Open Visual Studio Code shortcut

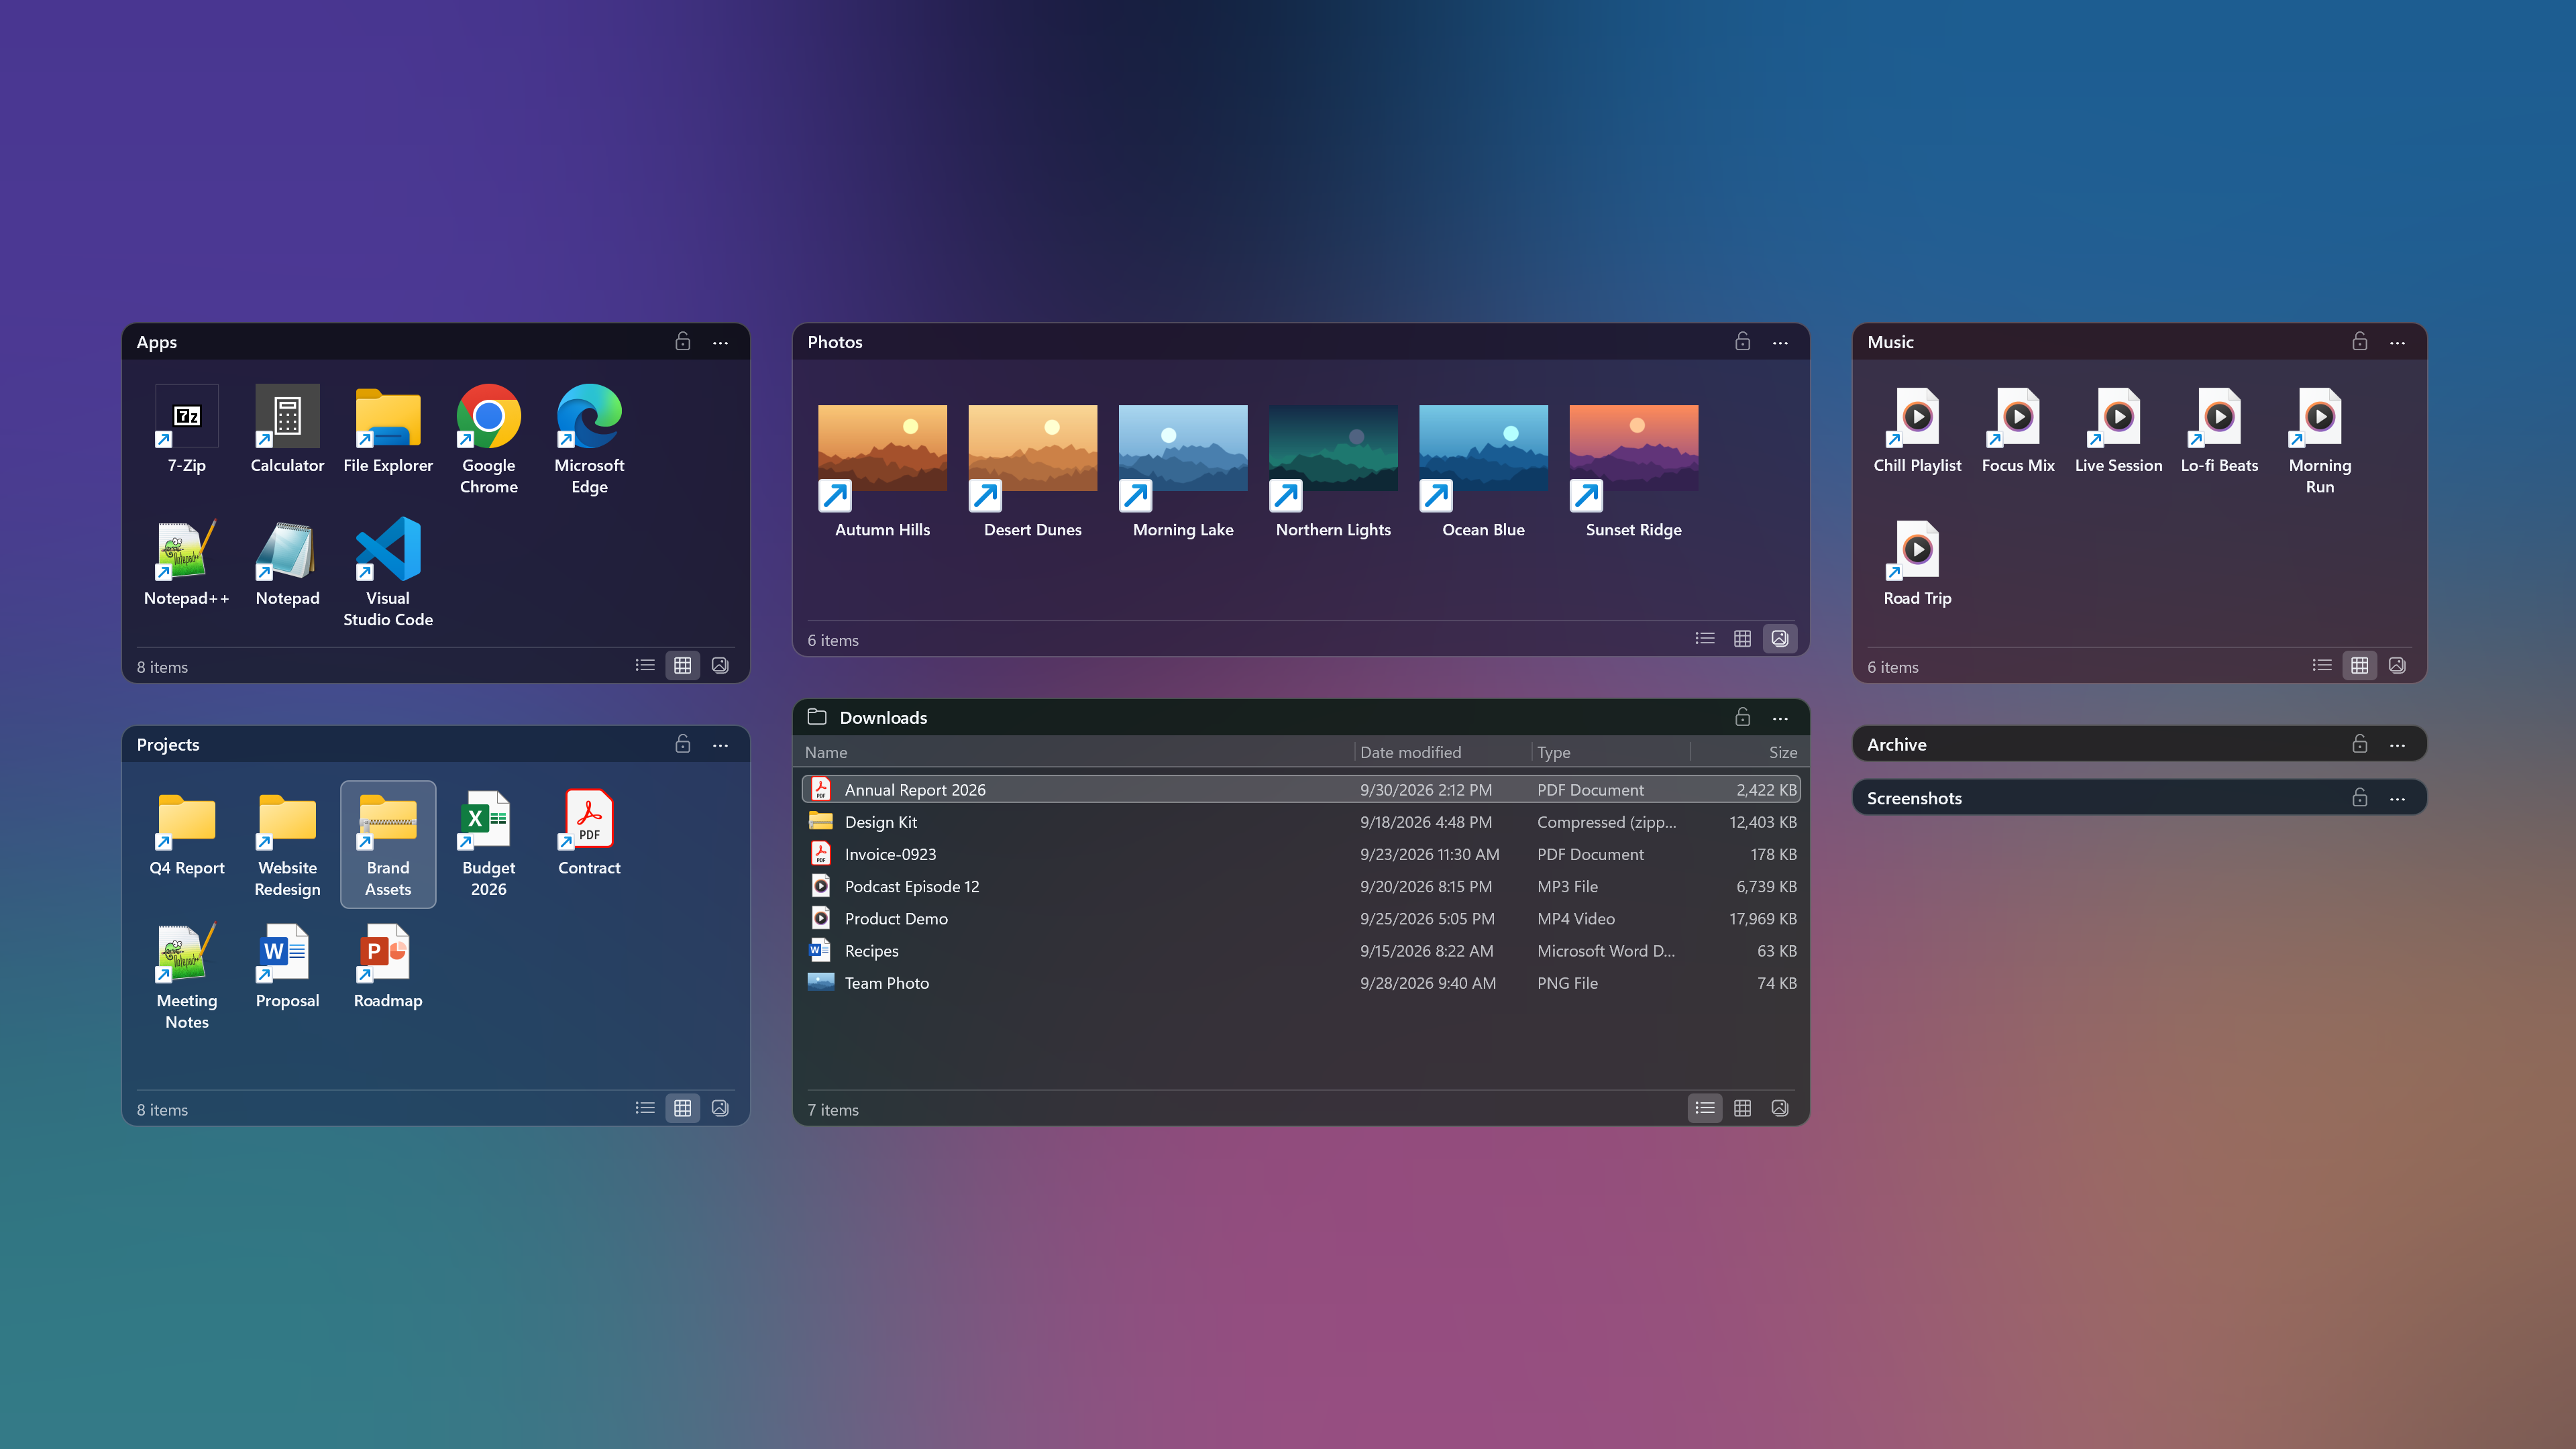pyautogui.click(x=388, y=573)
